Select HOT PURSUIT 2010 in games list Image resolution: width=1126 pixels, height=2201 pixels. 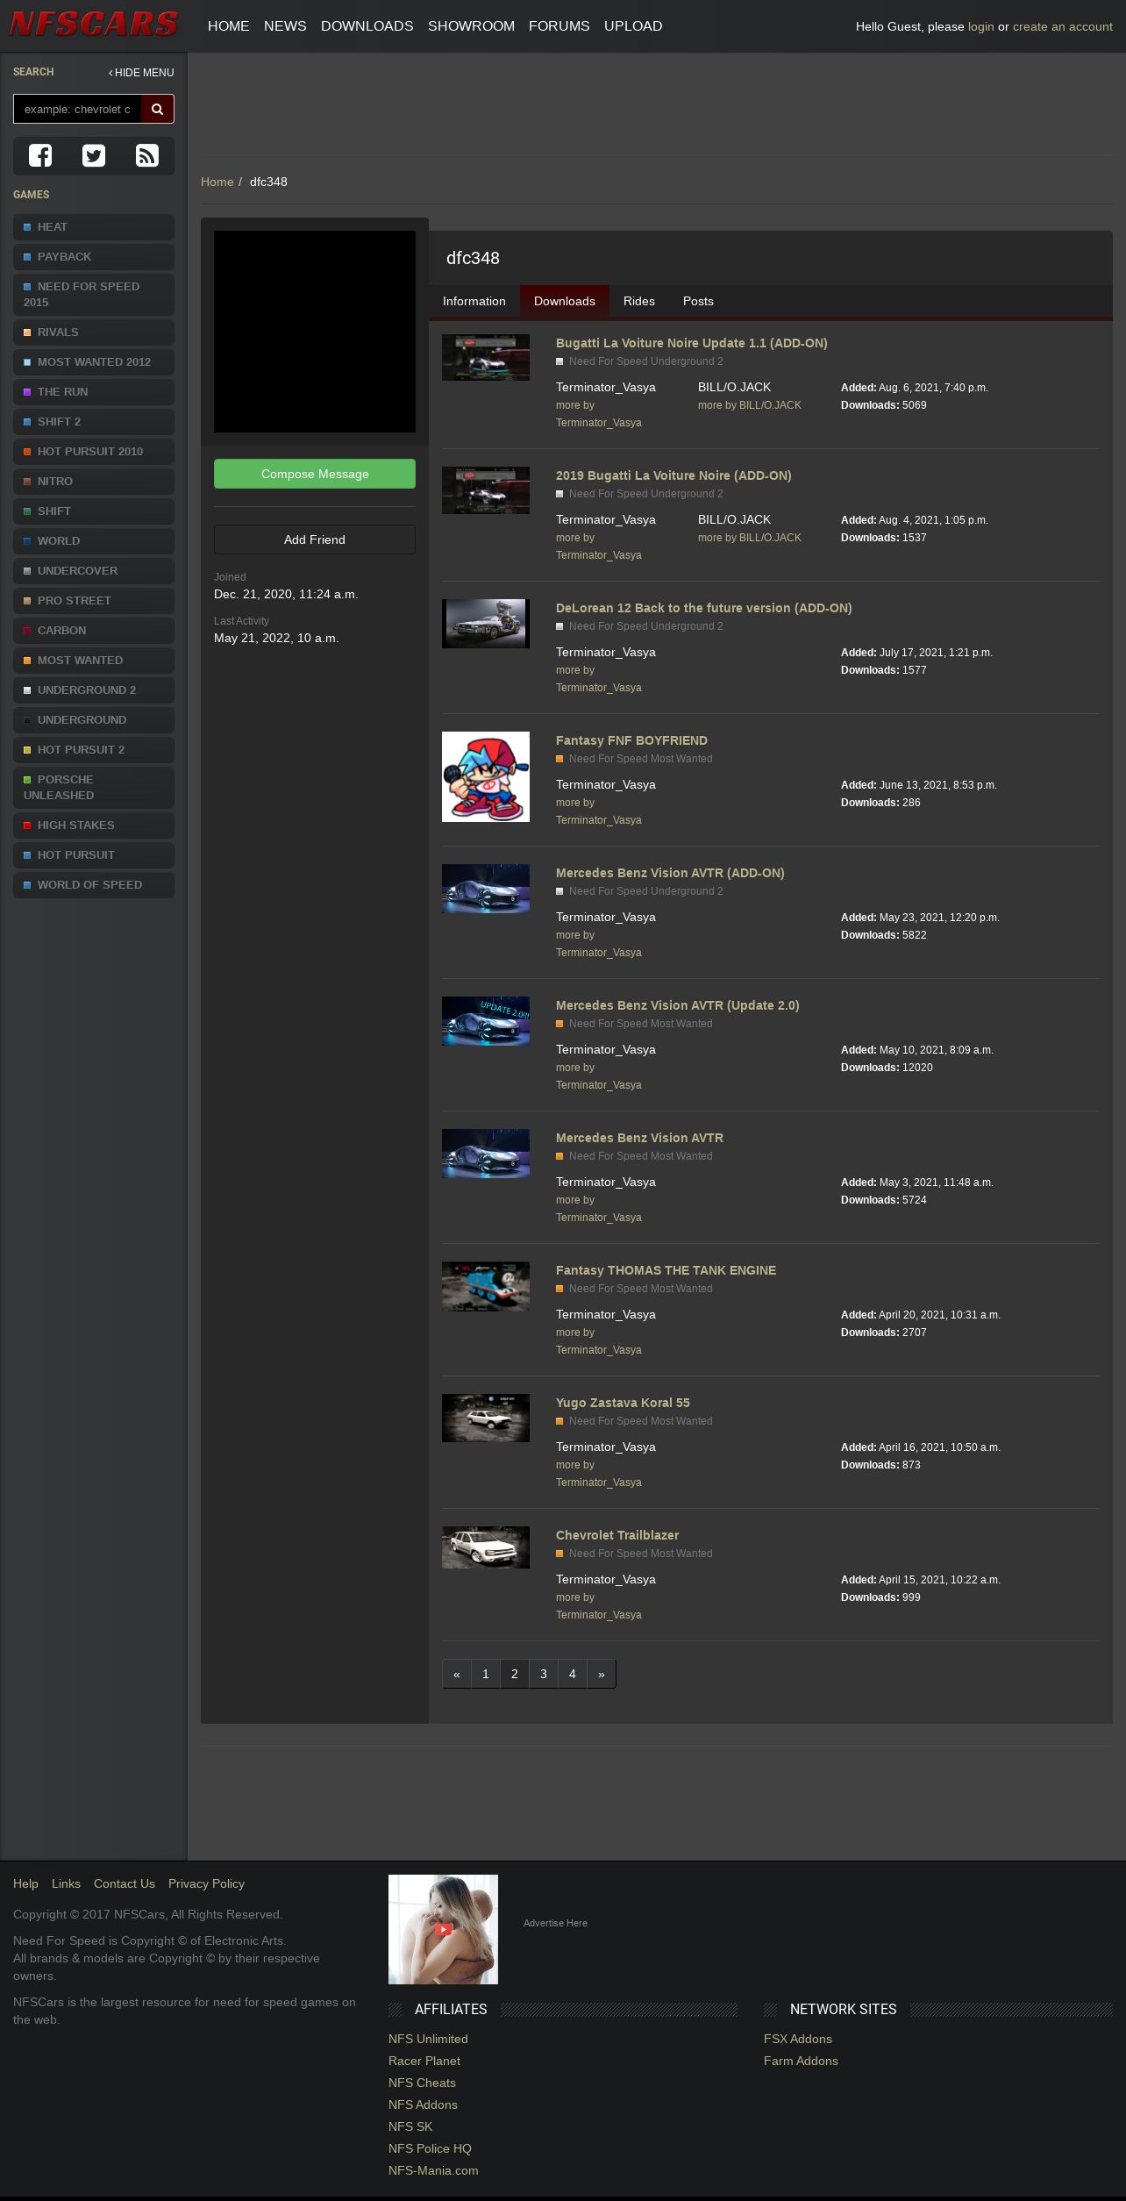pos(94,452)
